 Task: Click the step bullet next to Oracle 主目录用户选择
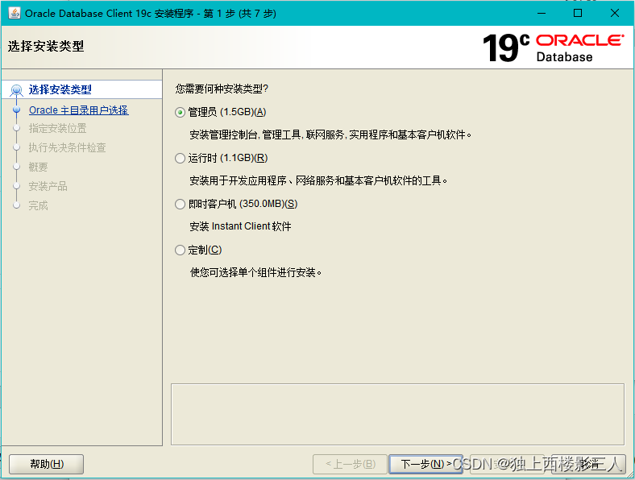click(x=17, y=110)
